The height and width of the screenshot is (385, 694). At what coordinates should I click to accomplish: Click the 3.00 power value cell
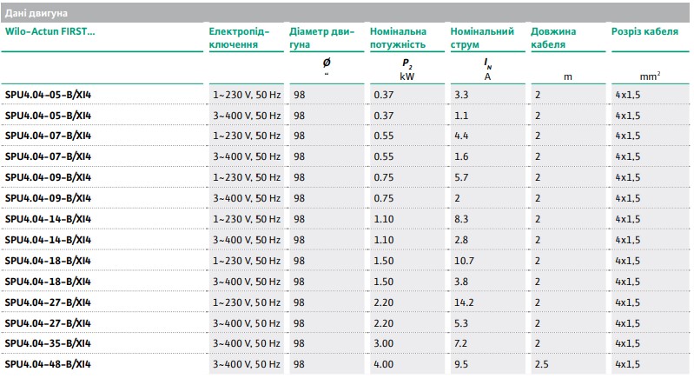coord(384,343)
